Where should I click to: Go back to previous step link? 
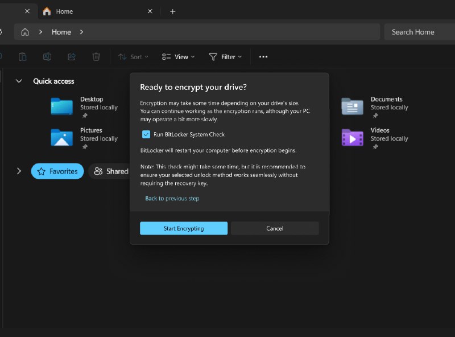(x=172, y=199)
